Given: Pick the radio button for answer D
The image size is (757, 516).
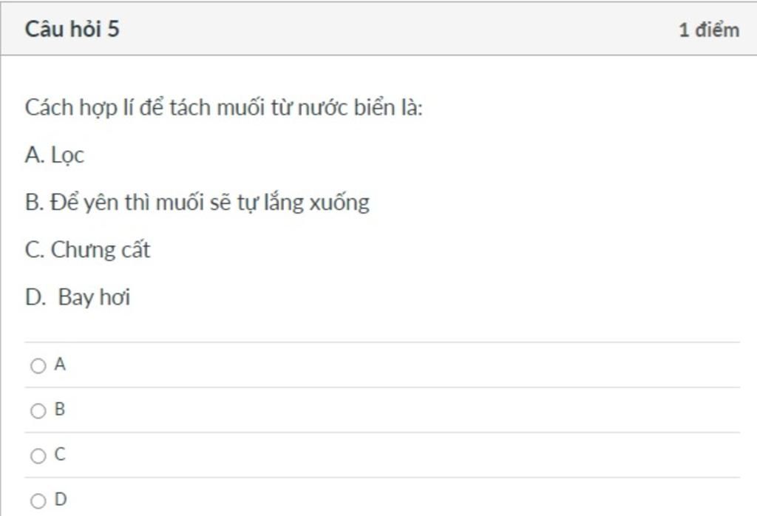Looking at the screenshot, I should pos(38,501).
